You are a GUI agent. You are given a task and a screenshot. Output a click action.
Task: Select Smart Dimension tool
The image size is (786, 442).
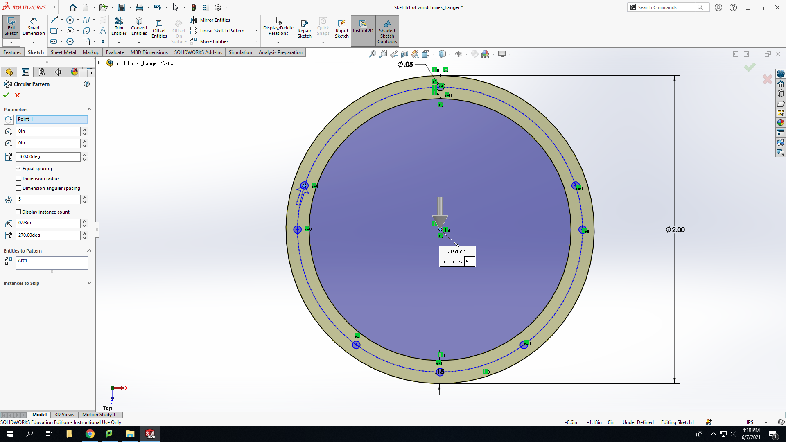tap(34, 27)
